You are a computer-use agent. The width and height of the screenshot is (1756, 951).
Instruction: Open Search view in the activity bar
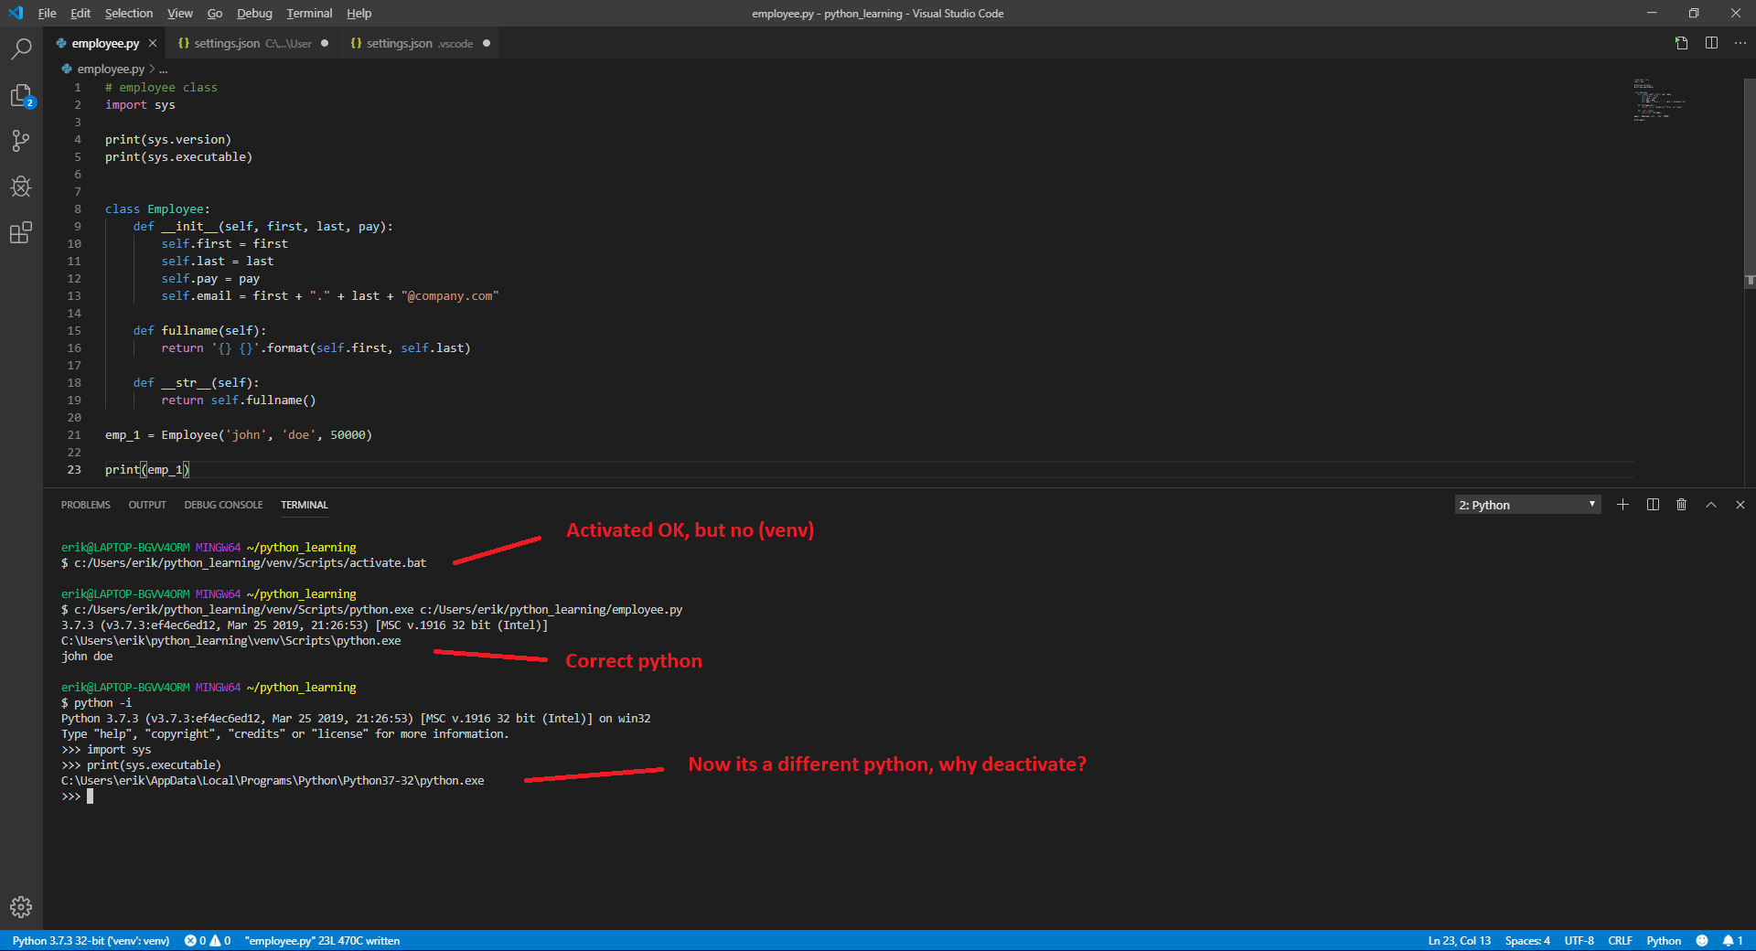tap(20, 48)
